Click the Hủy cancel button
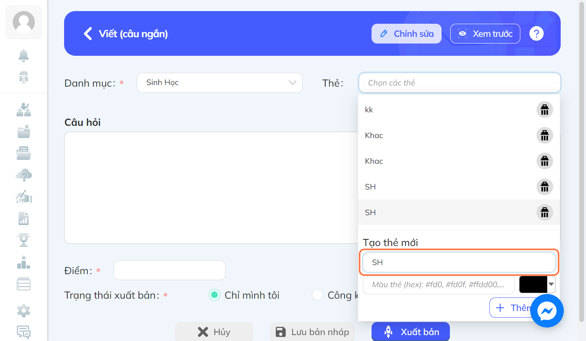 tap(214, 332)
